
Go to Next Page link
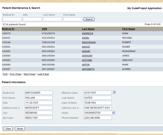29,74
